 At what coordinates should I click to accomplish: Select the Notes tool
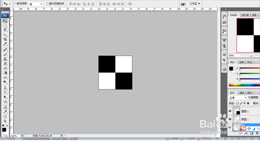click(5, 107)
